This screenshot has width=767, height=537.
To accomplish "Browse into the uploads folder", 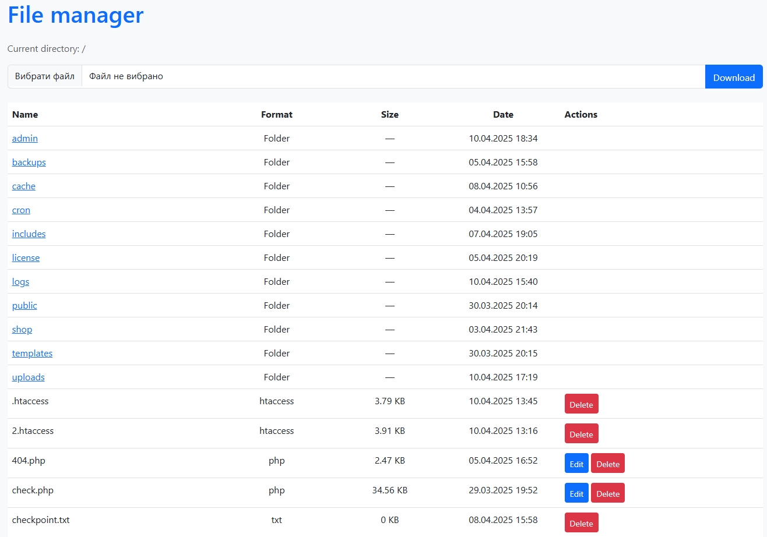I will (28, 377).
